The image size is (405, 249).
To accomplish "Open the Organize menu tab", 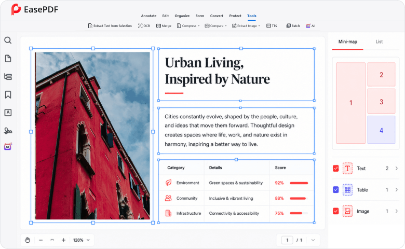I will (182, 16).
